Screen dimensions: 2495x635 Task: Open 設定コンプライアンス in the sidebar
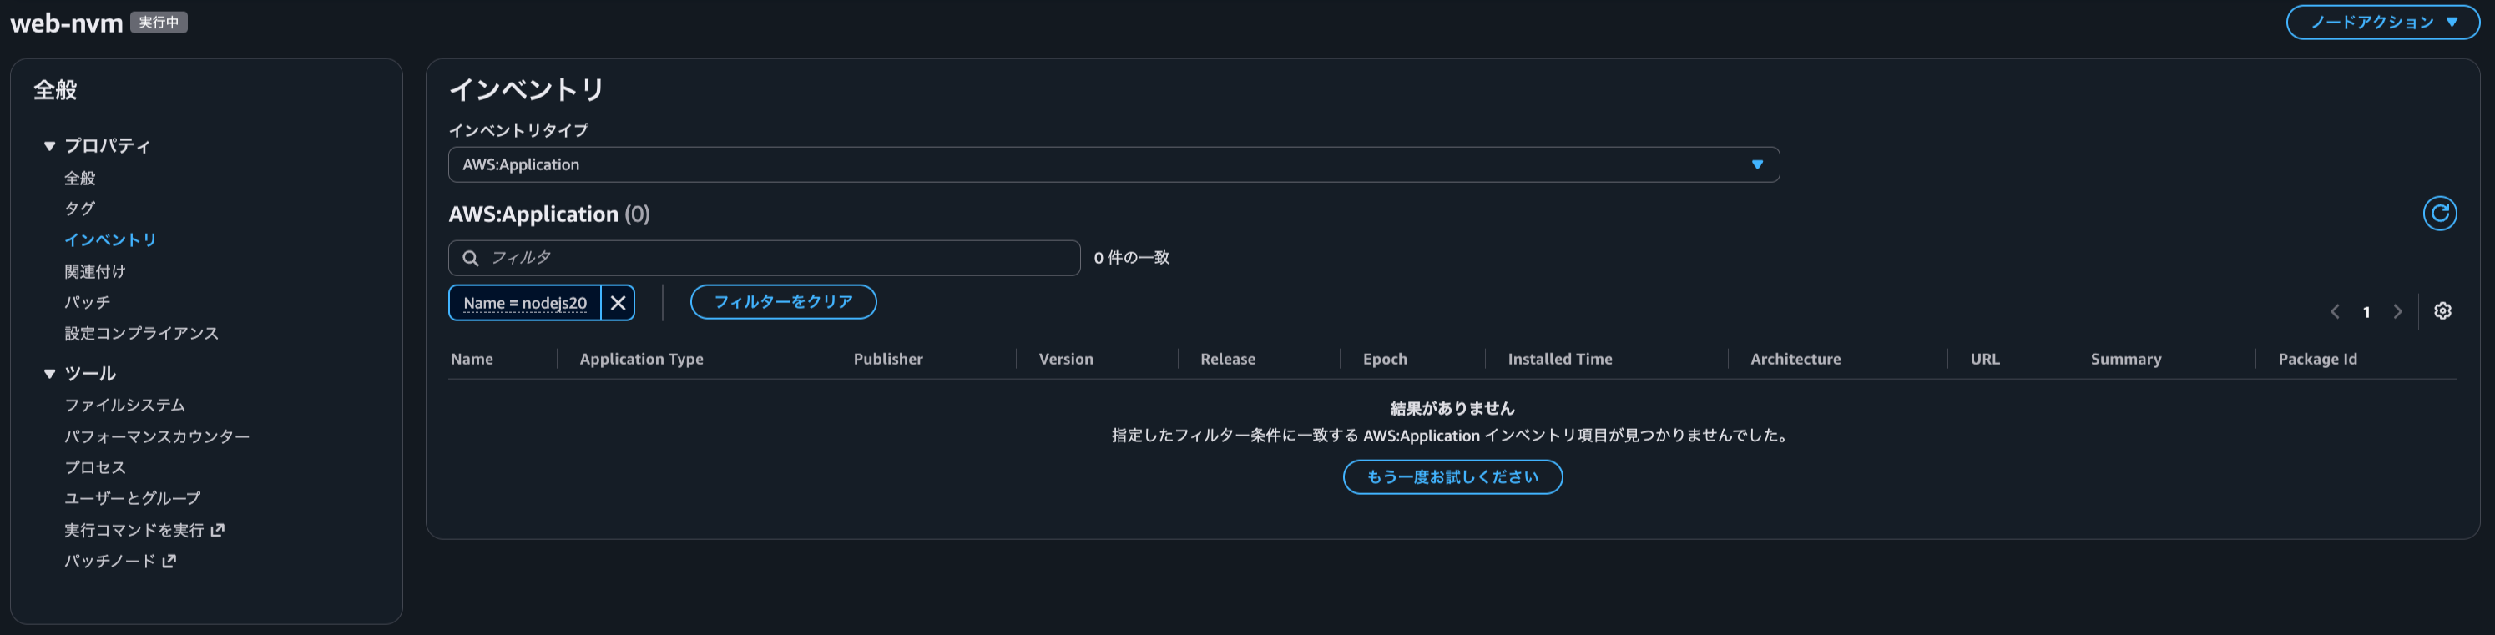(x=141, y=333)
